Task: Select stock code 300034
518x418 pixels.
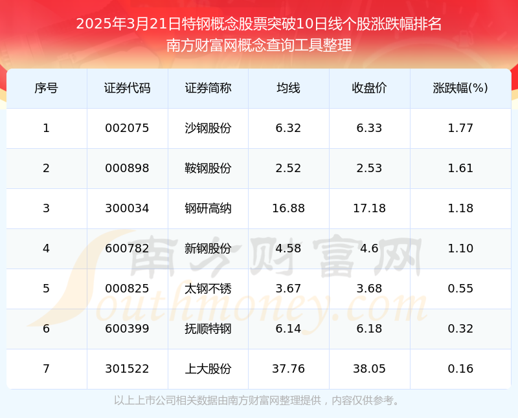Action: (127, 208)
